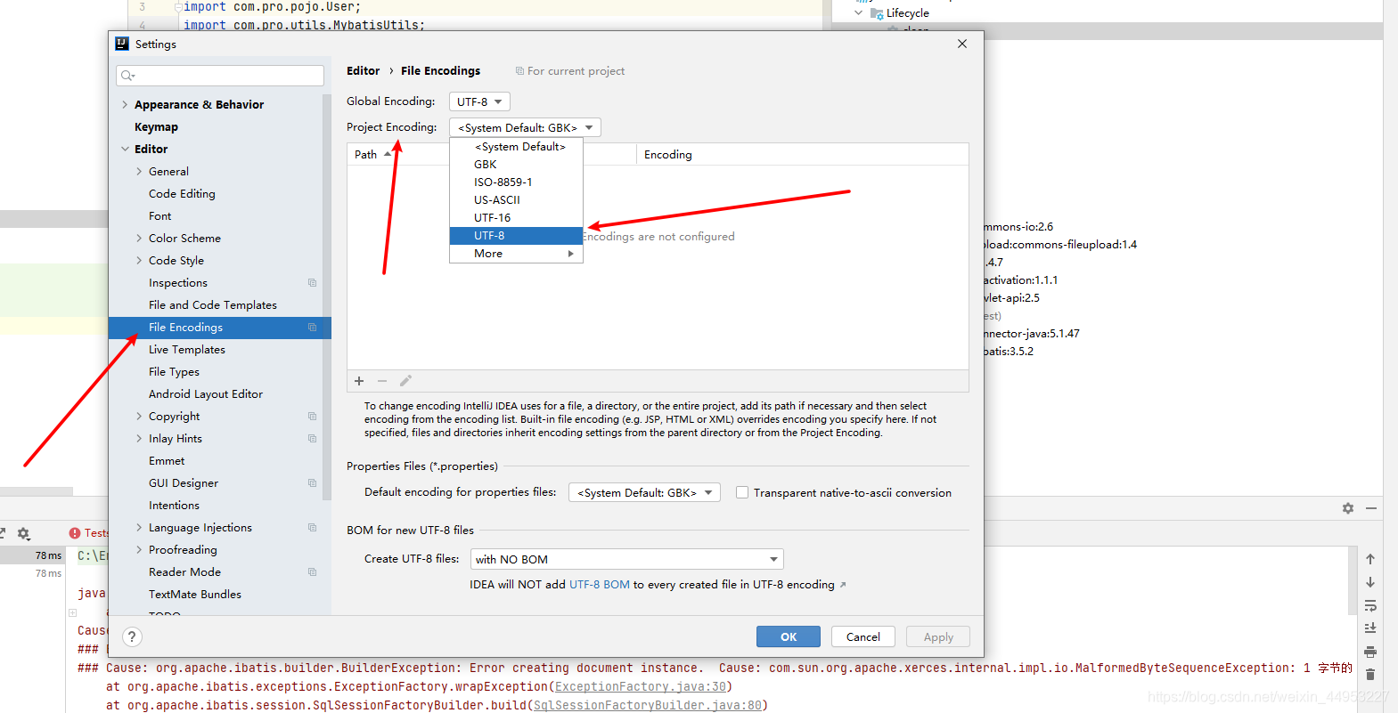Select Live Templates in settings tree

pyautogui.click(x=187, y=350)
